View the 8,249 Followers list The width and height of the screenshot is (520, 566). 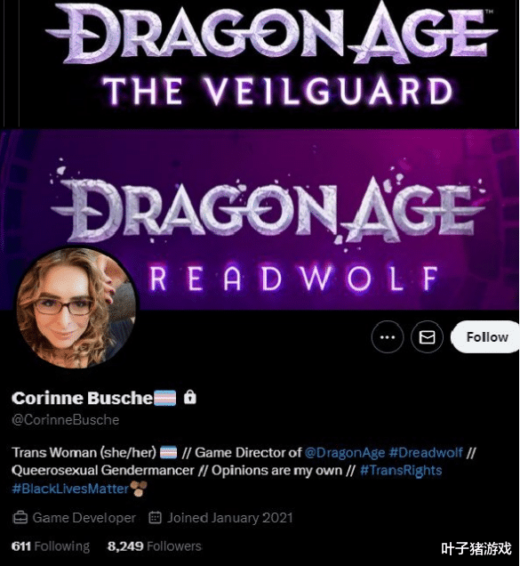click(x=155, y=546)
